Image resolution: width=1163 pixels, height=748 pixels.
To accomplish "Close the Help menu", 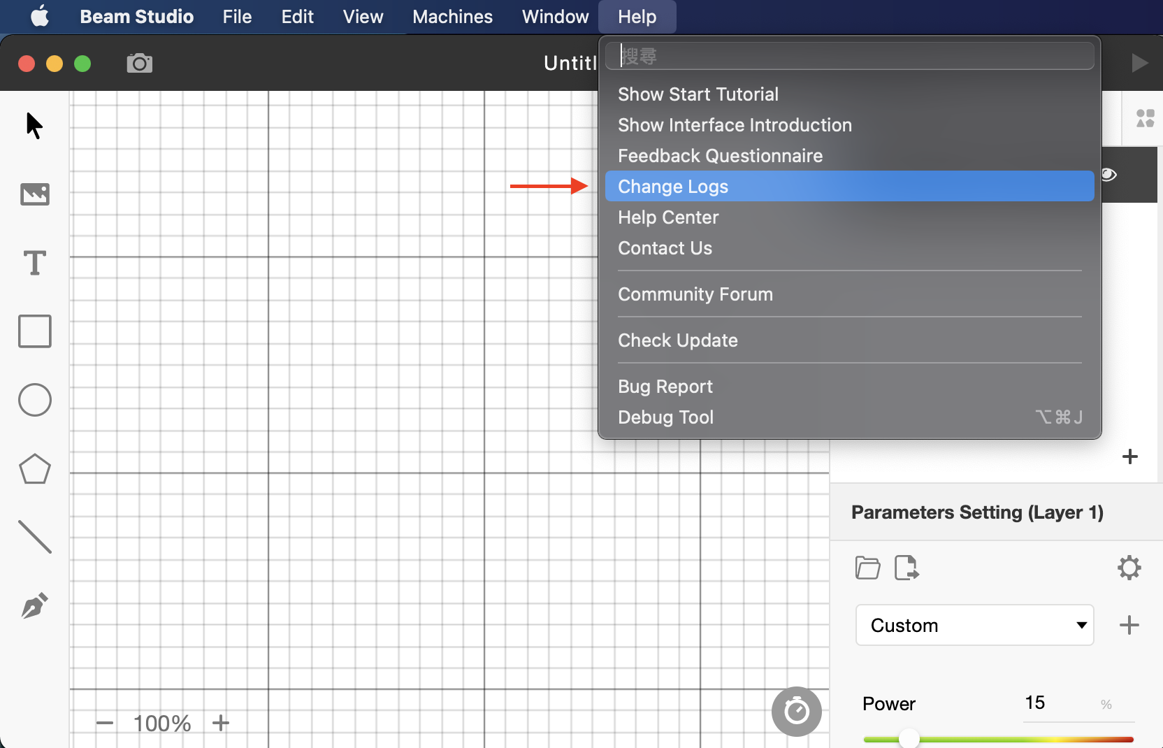I will [637, 16].
